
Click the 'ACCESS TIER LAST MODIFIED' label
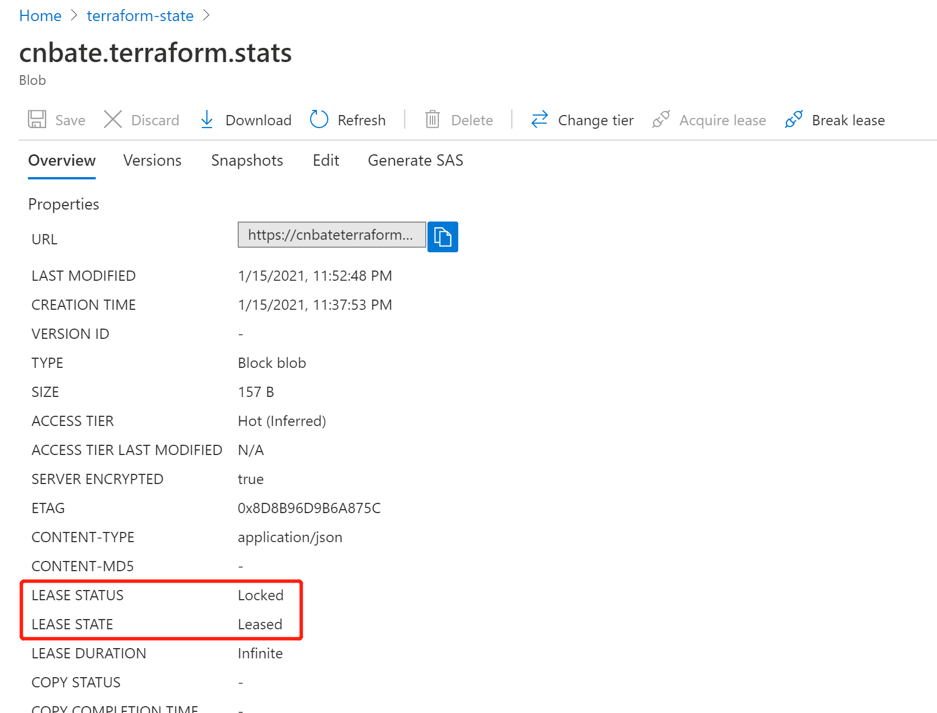(x=127, y=450)
